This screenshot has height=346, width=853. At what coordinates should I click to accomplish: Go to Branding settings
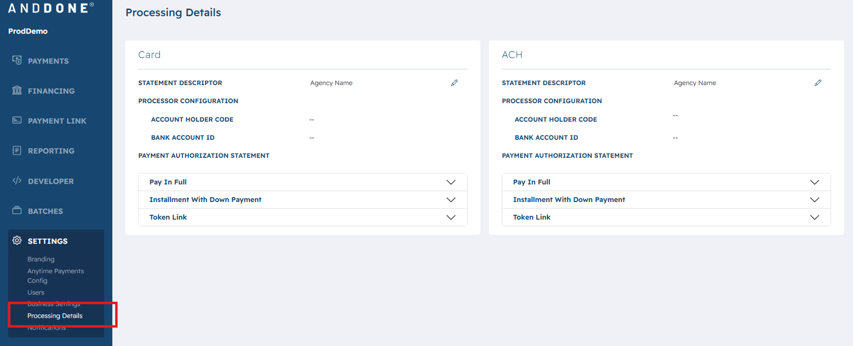coord(41,259)
